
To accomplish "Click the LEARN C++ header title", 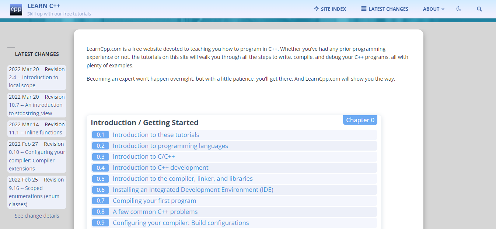I will tap(43, 6).
